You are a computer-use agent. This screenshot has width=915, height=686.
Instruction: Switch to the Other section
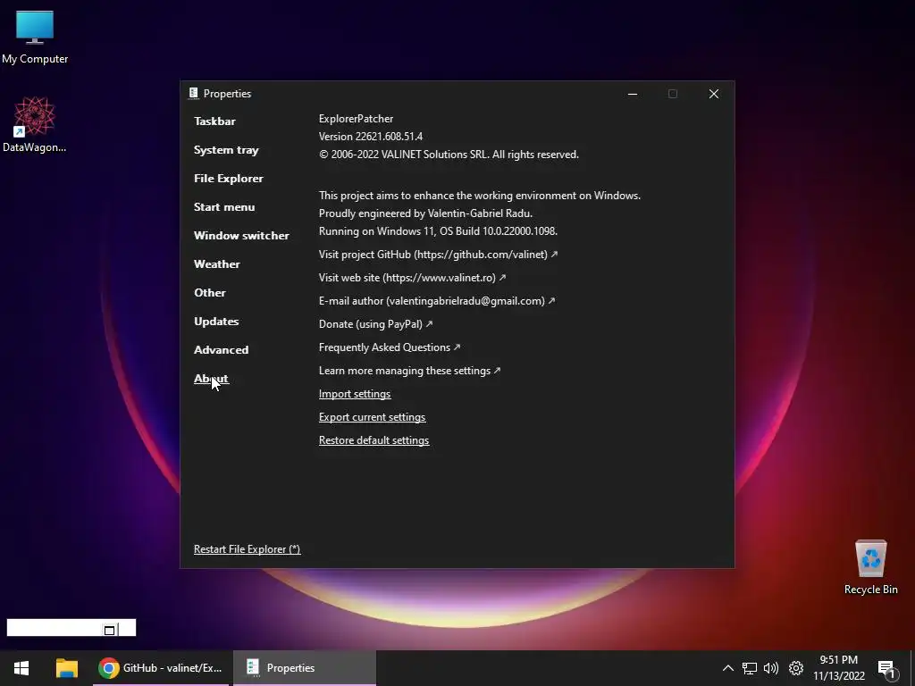pos(209,293)
